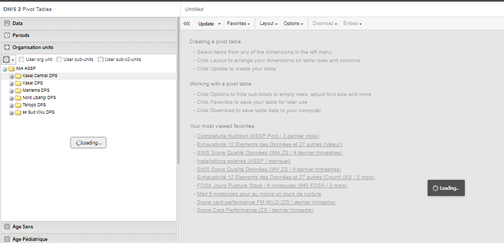Click the Age Pédiatrique dimension icon
The width and height of the screenshot is (504, 243).
click(x=7, y=239)
